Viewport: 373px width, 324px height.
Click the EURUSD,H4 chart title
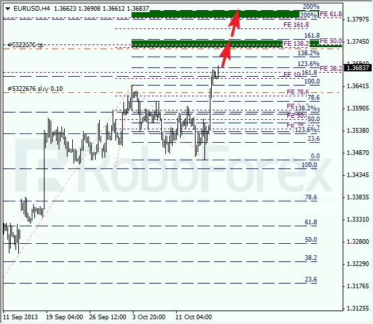pos(32,9)
